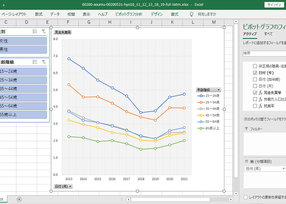Click 完全失業率 value field button on chart
Screen dimensions: 286x204
click(x=63, y=32)
